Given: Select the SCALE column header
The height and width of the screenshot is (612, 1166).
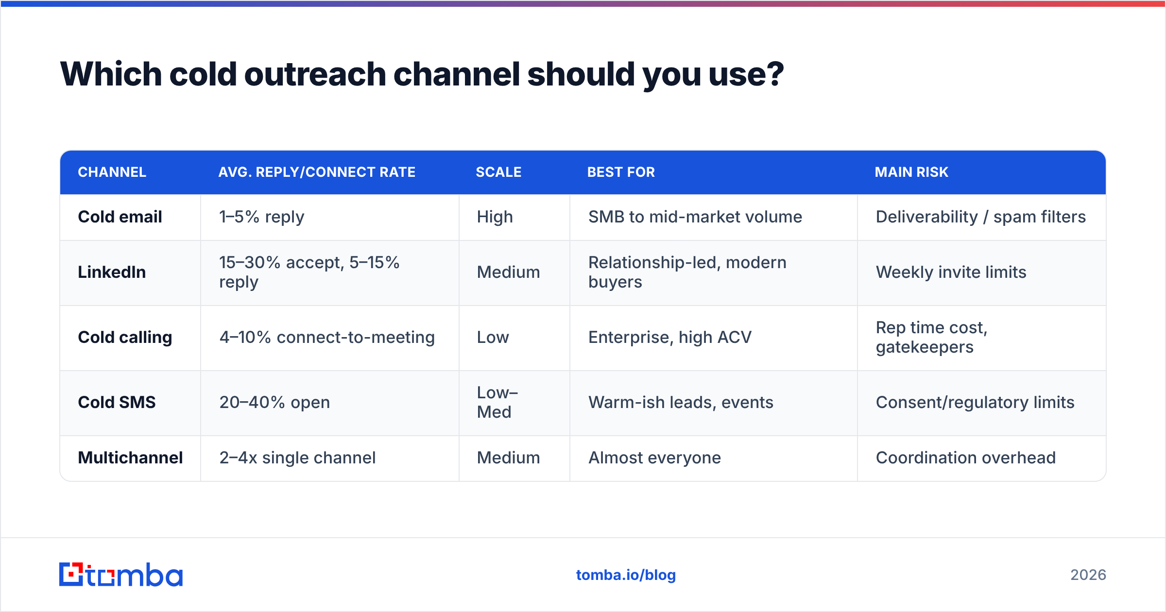Looking at the screenshot, I should tap(498, 172).
